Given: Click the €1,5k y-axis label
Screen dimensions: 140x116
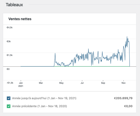Looking at the screenshot, I should pyautogui.click(x=10, y=55).
